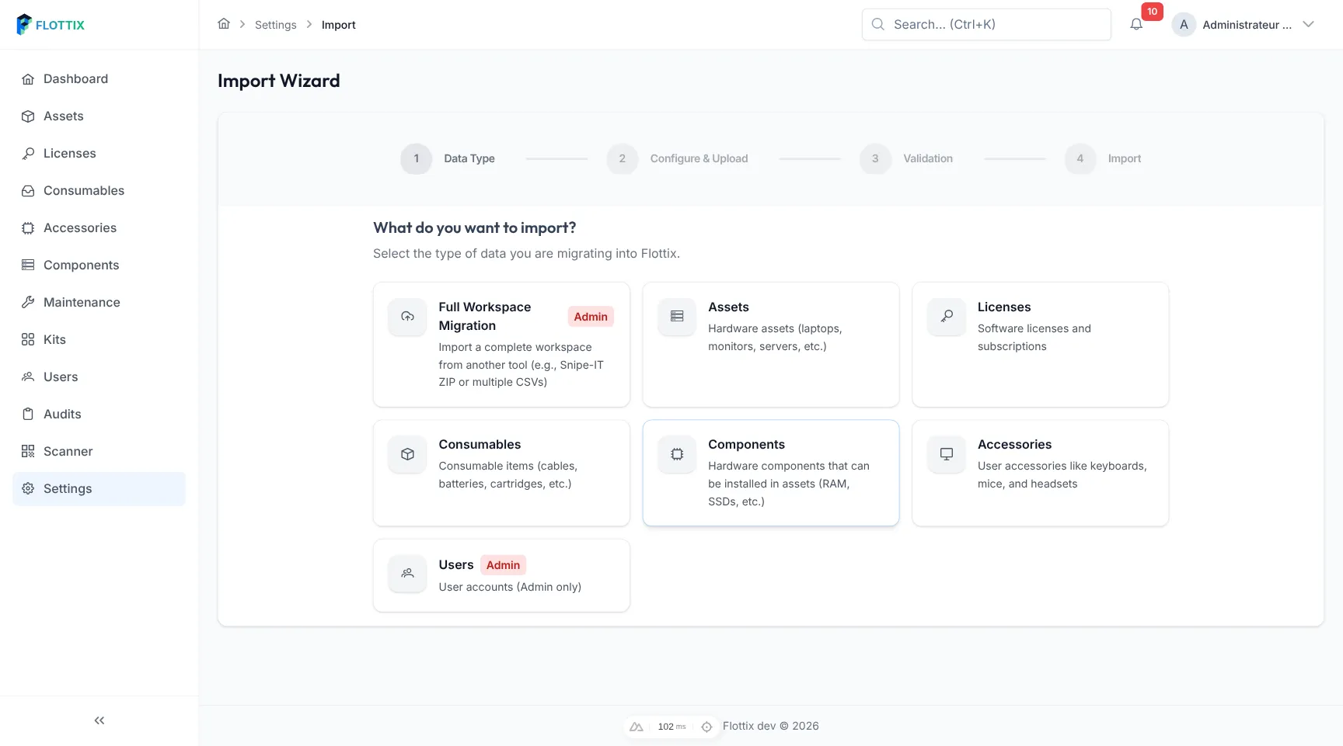Click the debug toolbar logo beside 102 ms
The height and width of the screenshot is (746, 1343).
pos(637,727)
